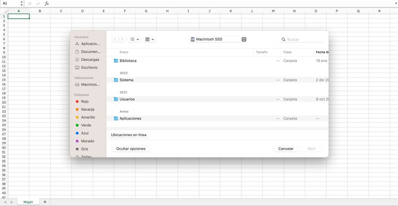Image resolution: width=398 pixels, height=206 pixels.
Task: Click the Ocultar opciones button
Action: pos(131,149)
